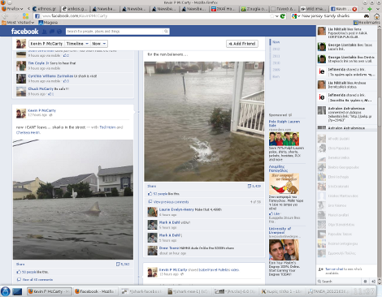Viewport: 382px width, 297px height.
Task: Open the notifications globe icon
Action: pos(59,32)
